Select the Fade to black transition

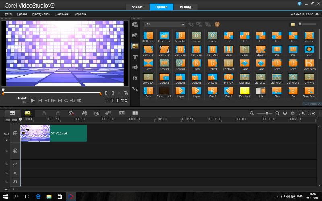click(164, 91)
